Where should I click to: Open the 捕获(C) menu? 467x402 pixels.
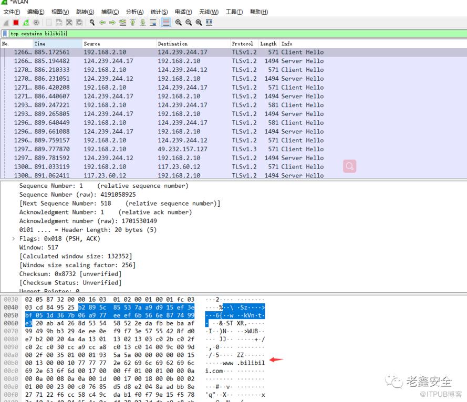tap(110, 12)
